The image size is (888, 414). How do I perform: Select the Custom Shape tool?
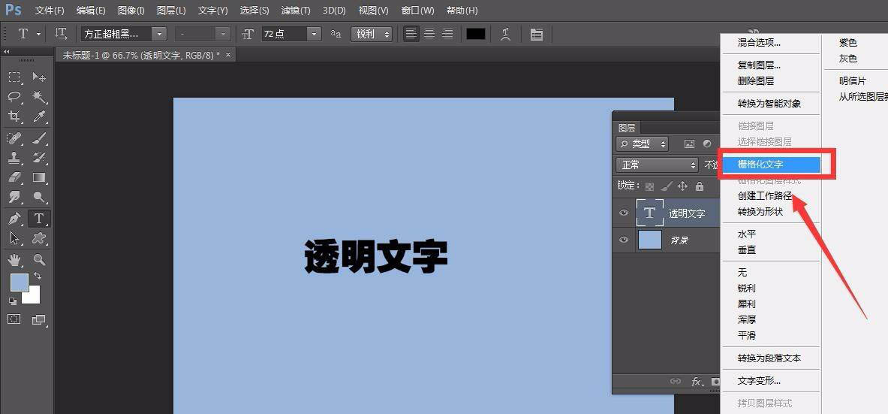(x=39, y=238)
